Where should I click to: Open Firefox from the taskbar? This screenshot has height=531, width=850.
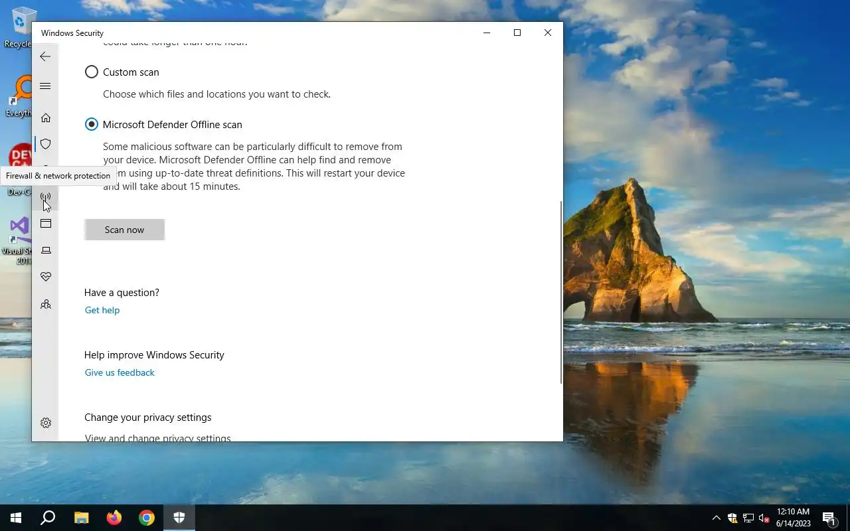click(114, 518)
